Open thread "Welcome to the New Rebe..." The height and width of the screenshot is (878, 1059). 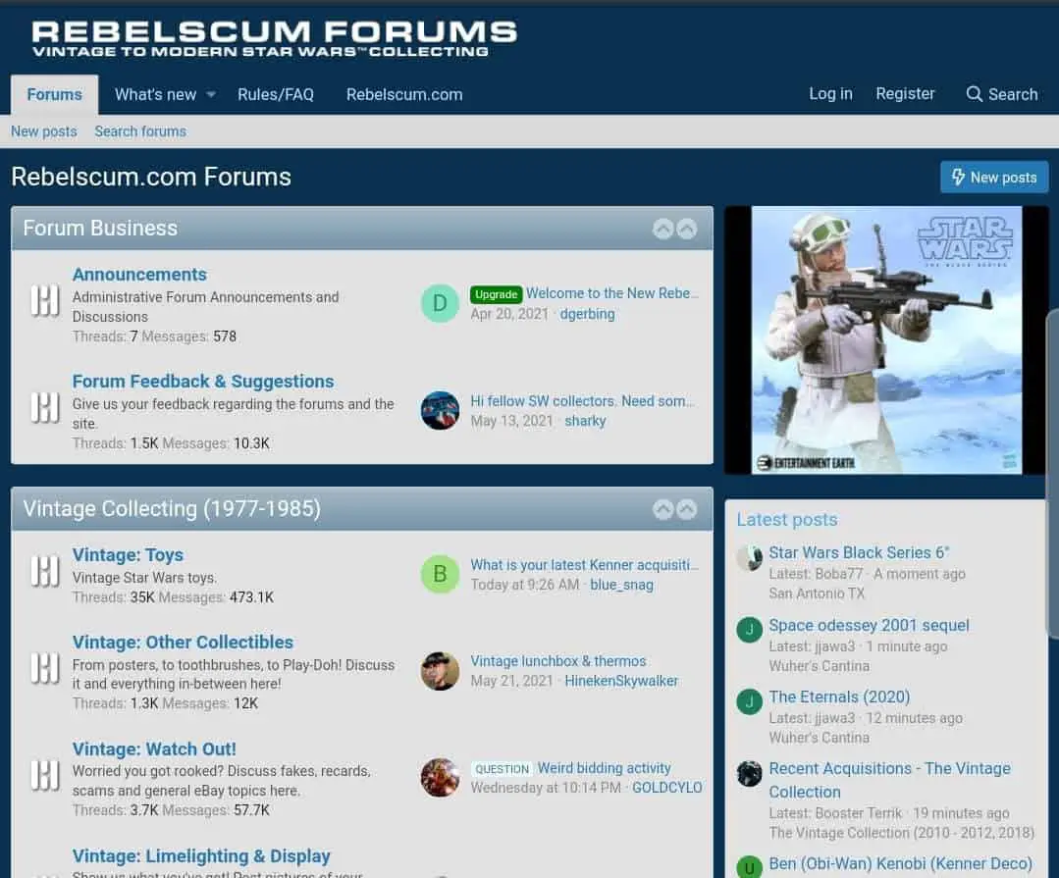point(612,293)
